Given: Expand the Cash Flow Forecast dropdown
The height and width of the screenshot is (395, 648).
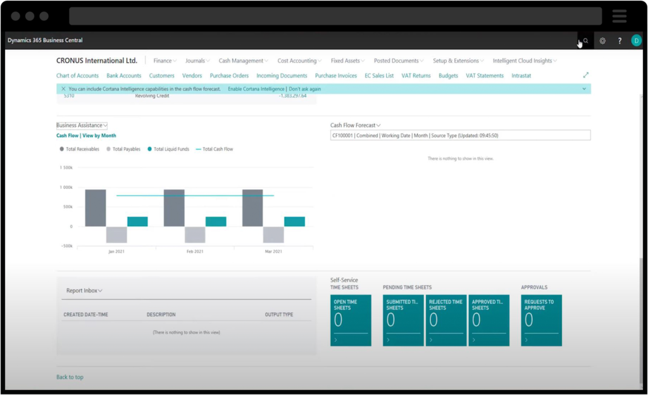Looking at the screenshot, I should (x=356, y=125).
